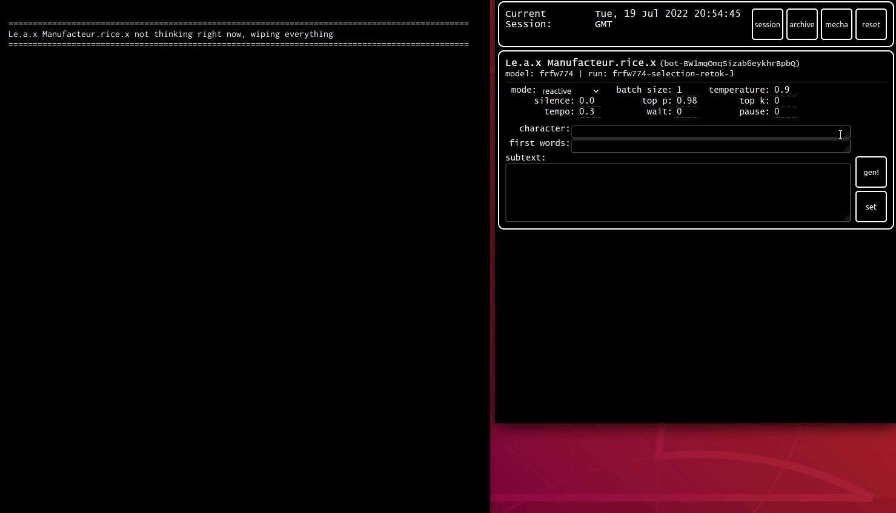Click the mecha button

(837, 24)
